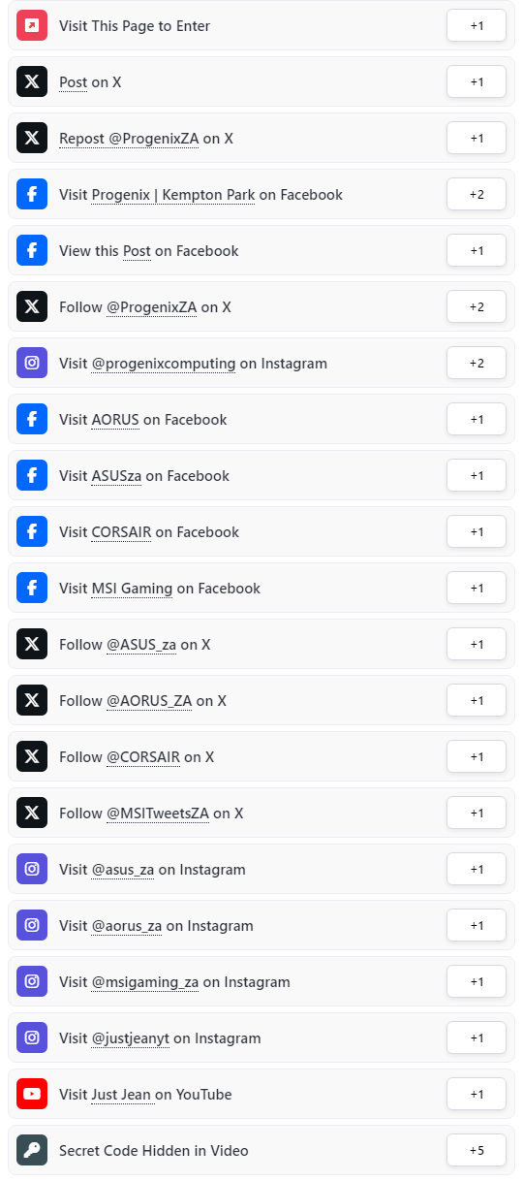Click the Instagram icon for @justjeanyt
This screenshot has width=523, height=1181.
[32, 1037]
